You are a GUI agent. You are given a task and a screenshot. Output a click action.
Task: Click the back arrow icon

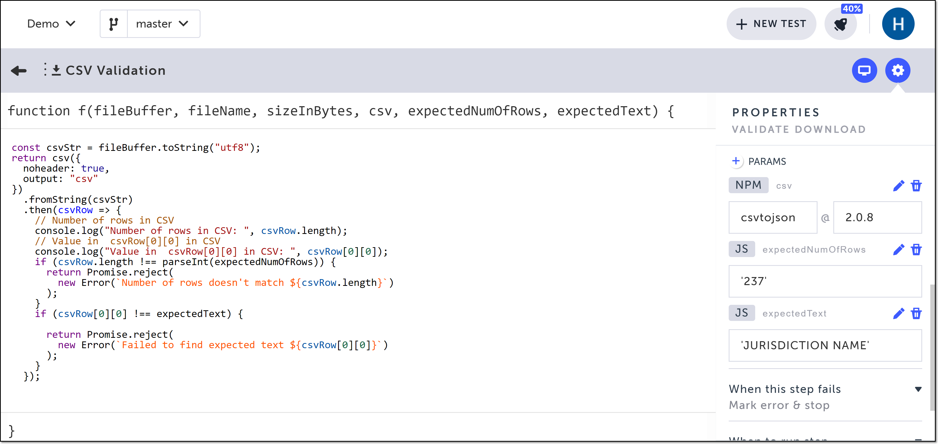point(19,71)
